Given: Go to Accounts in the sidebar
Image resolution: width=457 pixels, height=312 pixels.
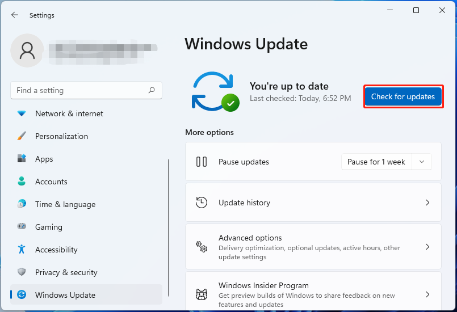Looking at the screenshot, I should click(51, 182).
